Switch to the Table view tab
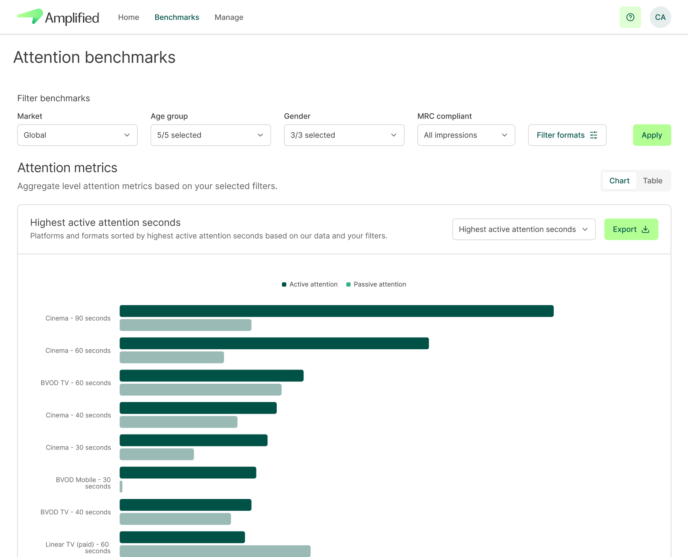Viewport: 688px width, 557px height. click(652, 181)
